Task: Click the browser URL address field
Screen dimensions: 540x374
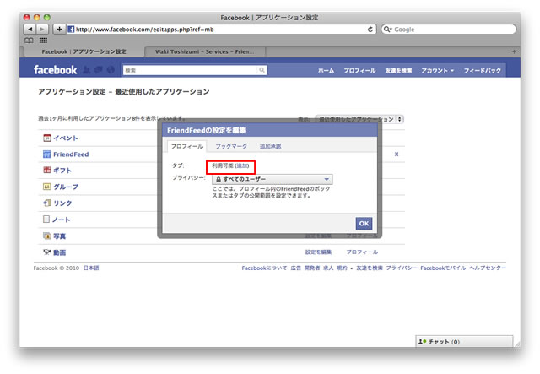Action: click(220, 30)
